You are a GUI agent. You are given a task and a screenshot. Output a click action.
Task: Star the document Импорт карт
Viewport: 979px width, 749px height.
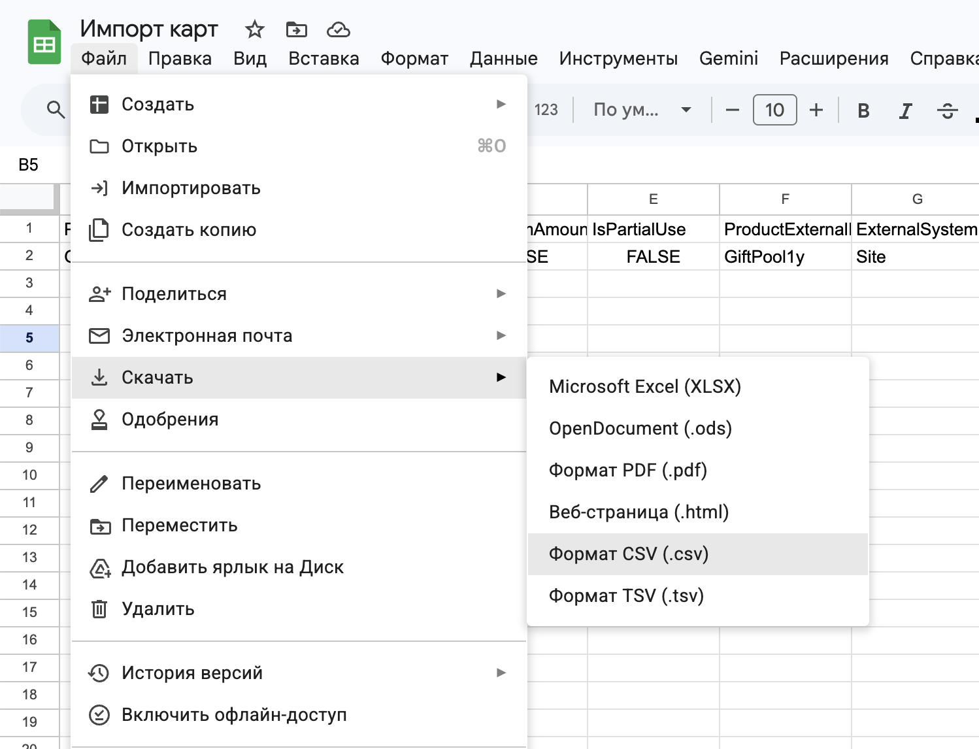pyautogui.click(x=254, y=29)
